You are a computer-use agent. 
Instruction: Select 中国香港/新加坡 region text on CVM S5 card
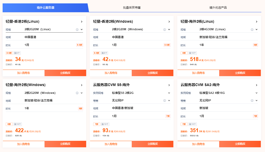123,108
